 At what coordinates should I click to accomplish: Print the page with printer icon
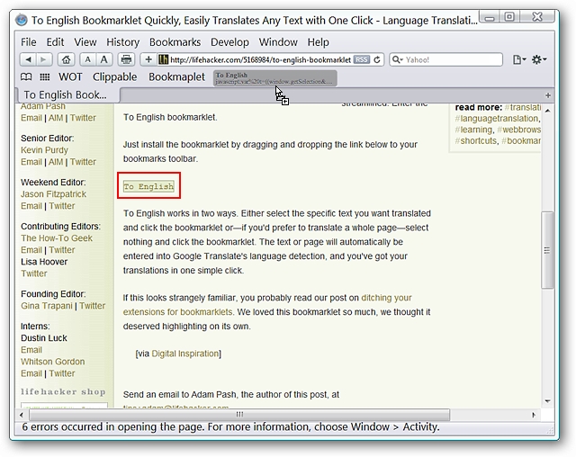coord(126,59)
